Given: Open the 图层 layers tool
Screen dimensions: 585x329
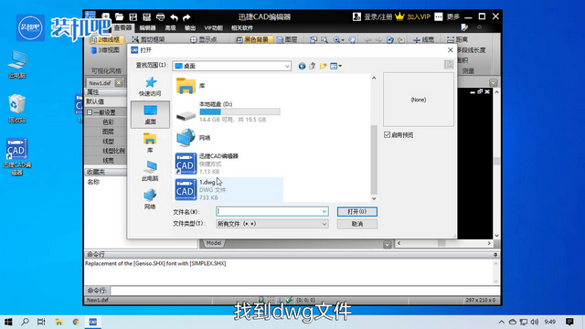Looking at the screenshot, I should [x=287, y=39].
